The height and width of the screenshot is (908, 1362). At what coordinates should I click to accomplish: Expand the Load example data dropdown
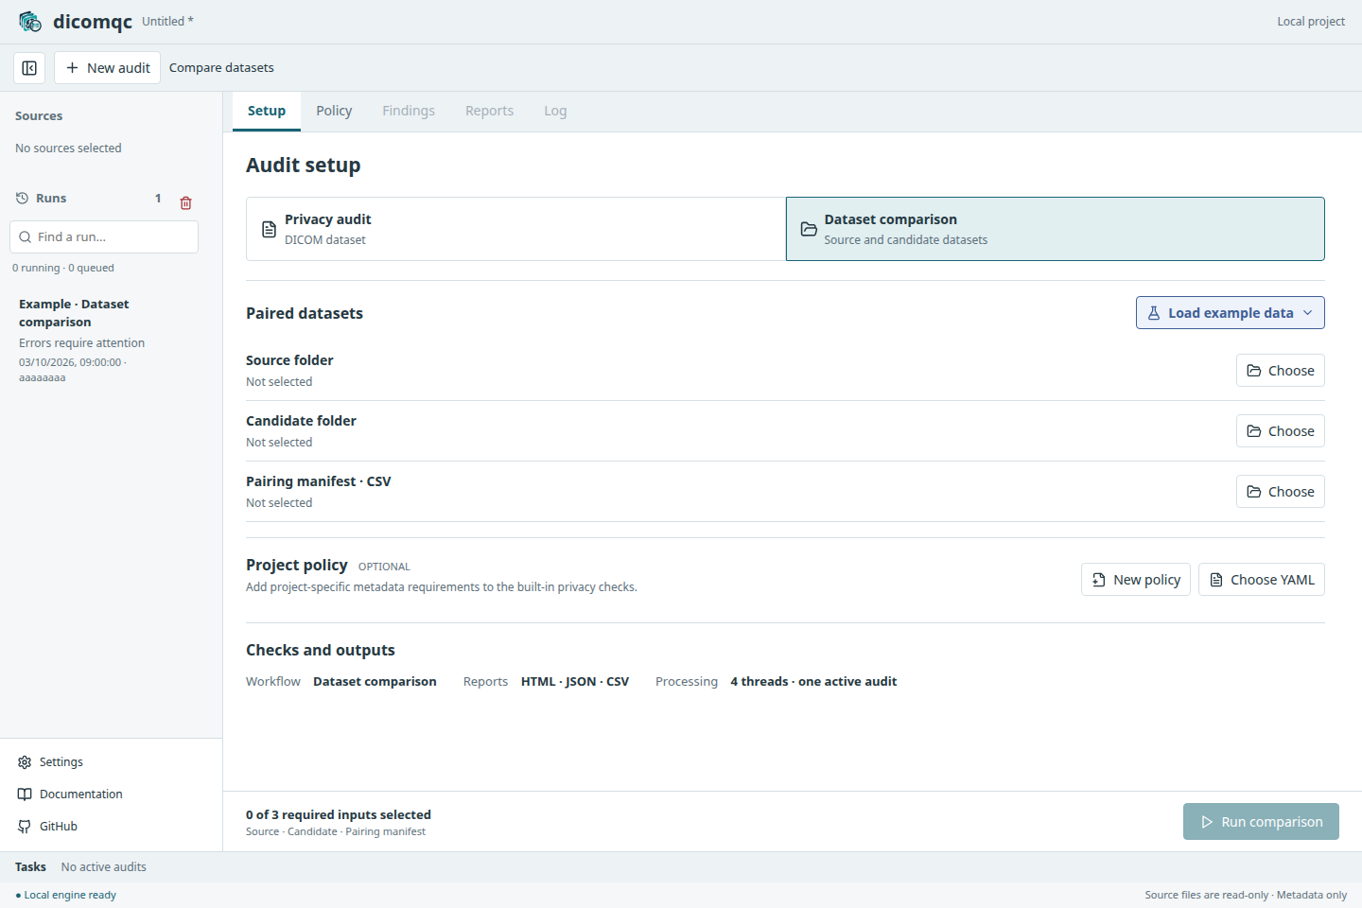point(1230,313)
